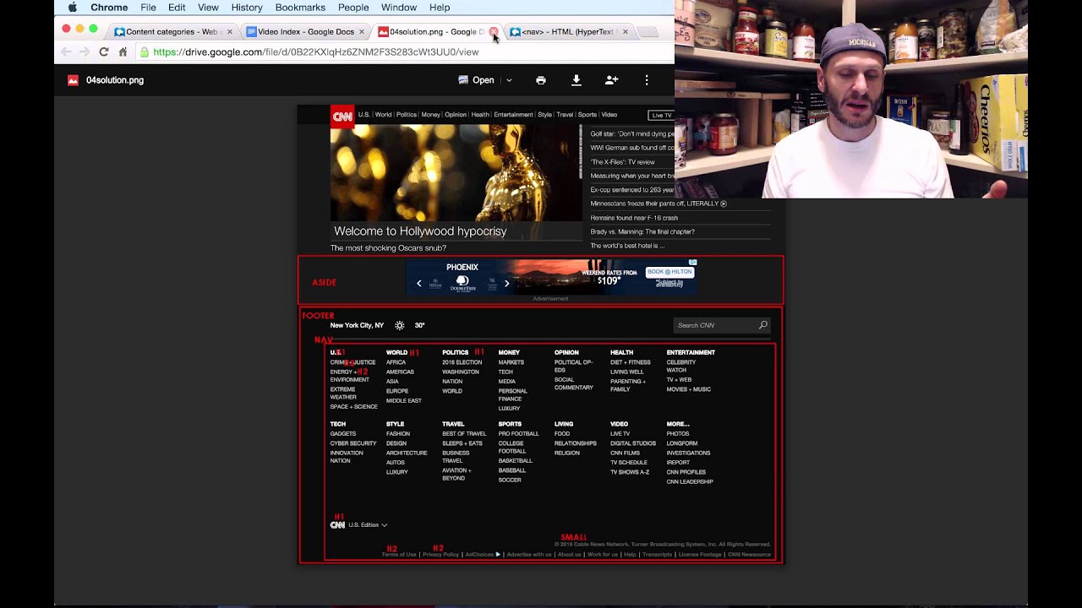Click the CNN logo in the screenshot image
Screen dimensions: 1082x608
[342, 117]
